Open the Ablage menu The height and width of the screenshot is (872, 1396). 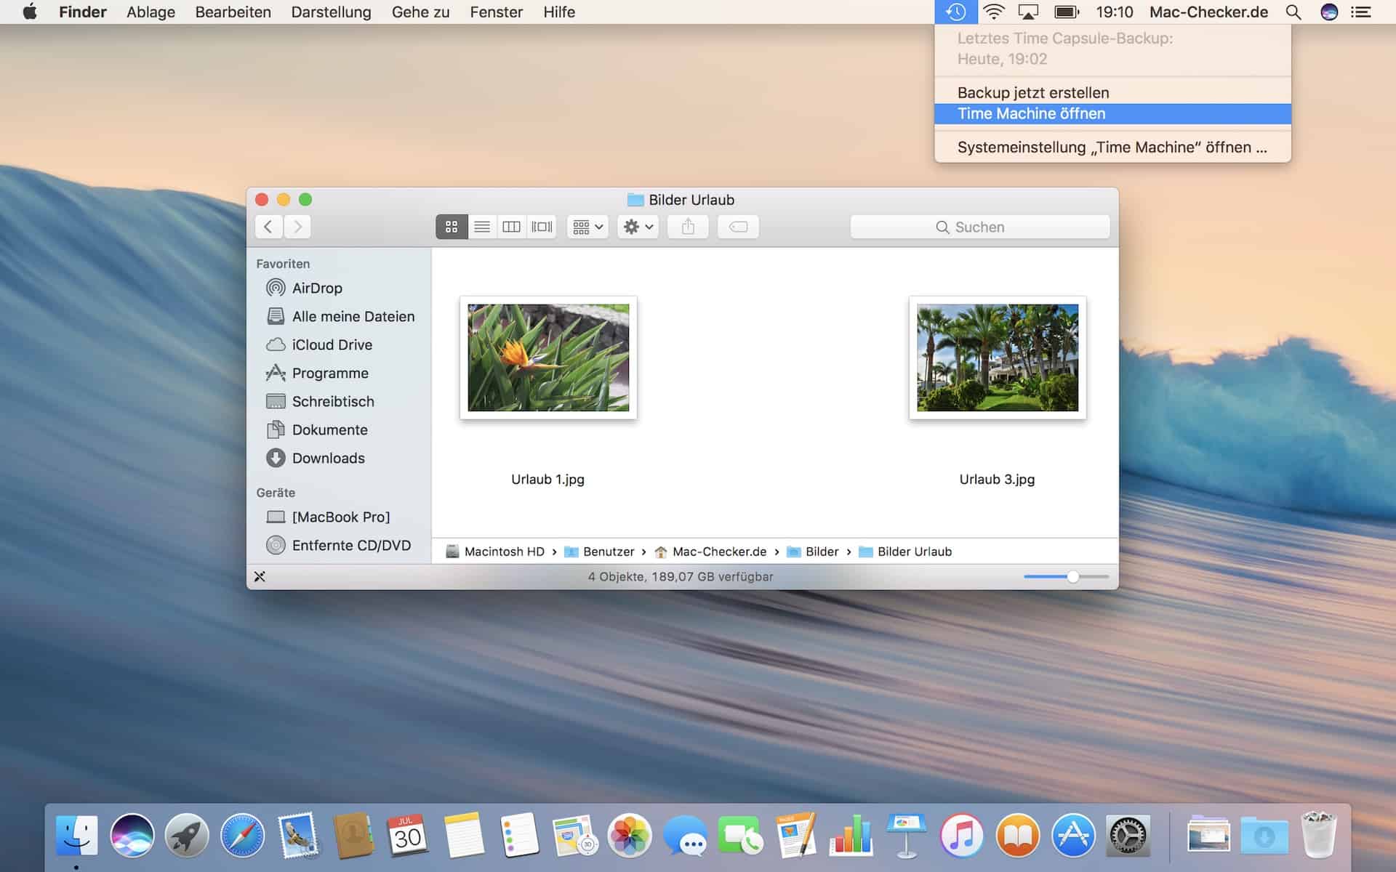pos(151,12)
